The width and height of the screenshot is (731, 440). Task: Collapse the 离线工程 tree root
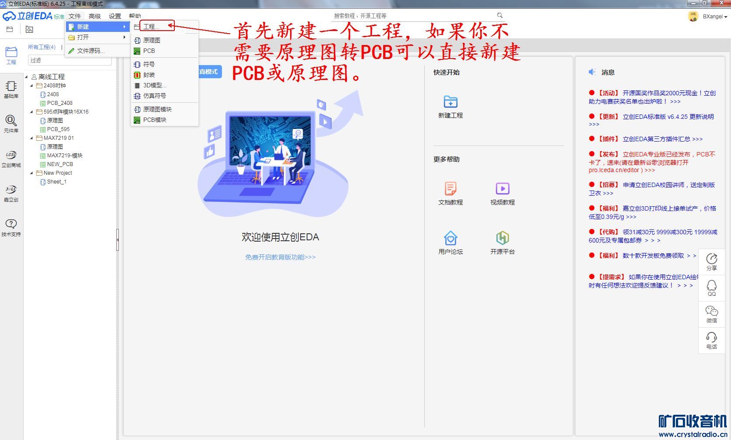click(x=26, y=76)
